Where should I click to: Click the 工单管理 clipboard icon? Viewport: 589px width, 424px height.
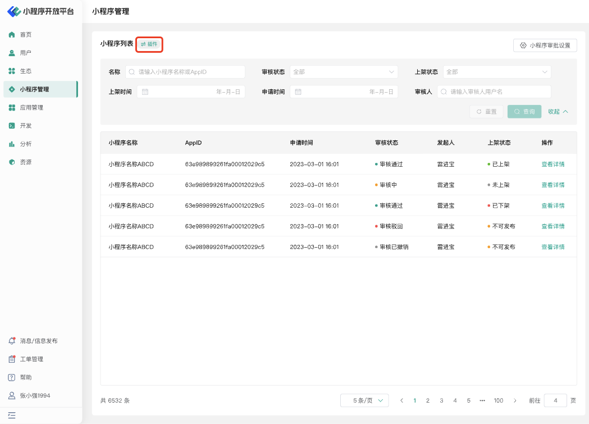click(x=12, y=359)
